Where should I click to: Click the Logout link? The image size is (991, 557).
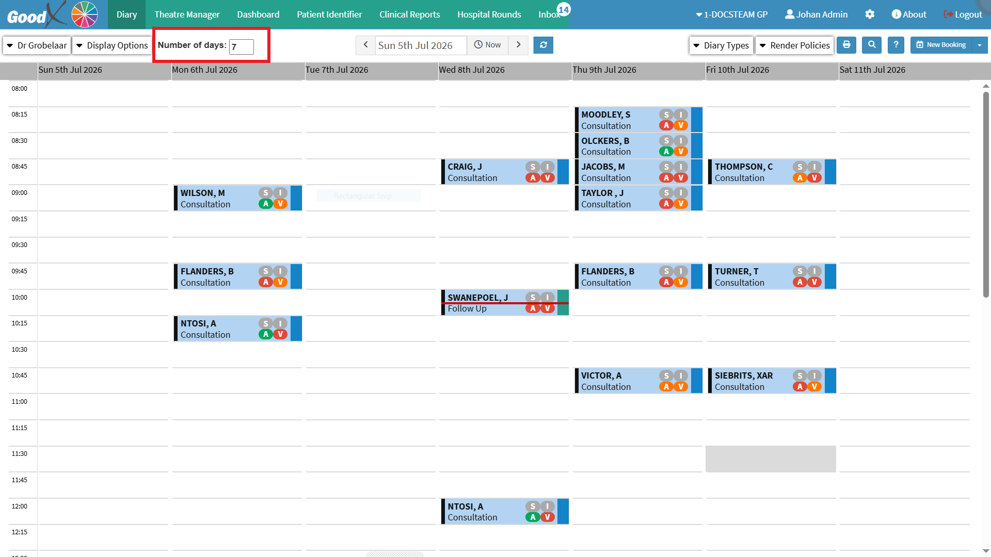tap(963, 14)
